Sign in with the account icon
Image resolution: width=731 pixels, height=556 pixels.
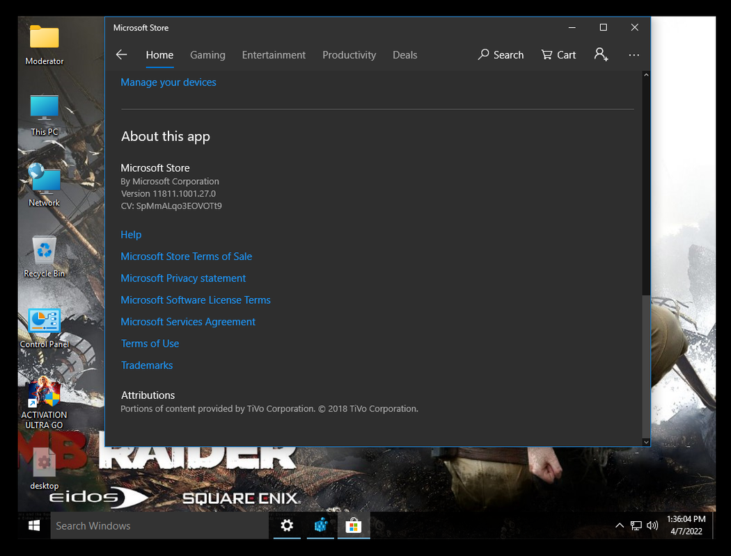pos(601,55)
